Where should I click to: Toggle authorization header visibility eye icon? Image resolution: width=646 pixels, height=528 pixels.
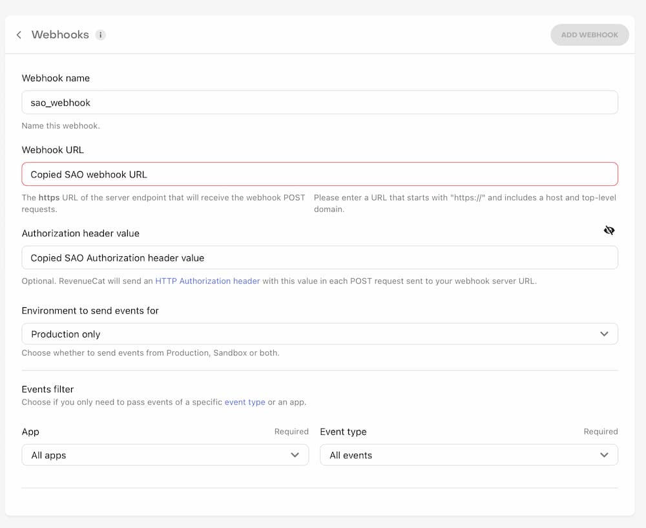point(609,230)
